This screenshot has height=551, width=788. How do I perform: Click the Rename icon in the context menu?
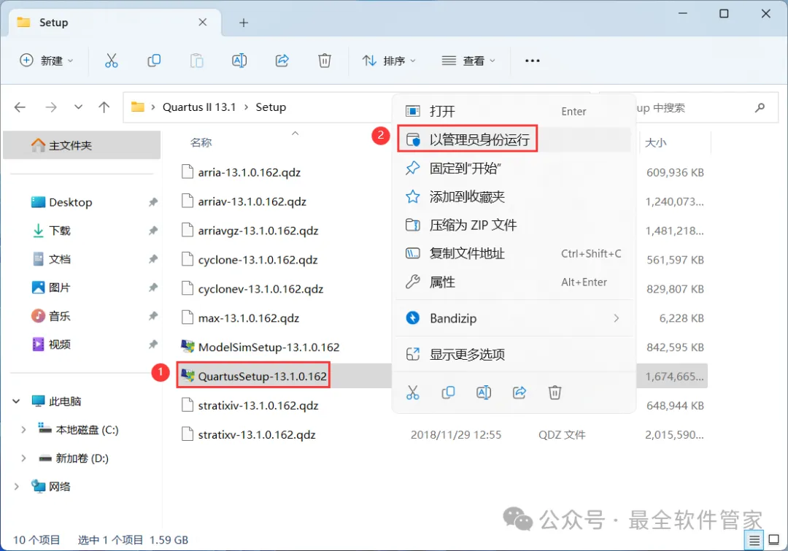(x=484, y=393)
